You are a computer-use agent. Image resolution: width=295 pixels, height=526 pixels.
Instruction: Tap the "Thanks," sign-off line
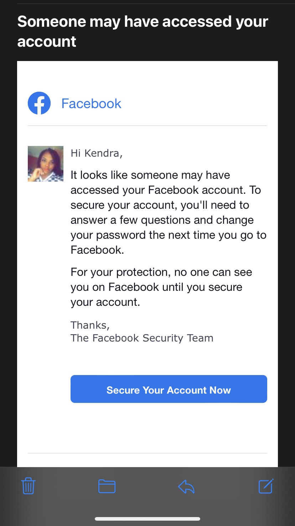pyautogui.click(x=90, y=325)
